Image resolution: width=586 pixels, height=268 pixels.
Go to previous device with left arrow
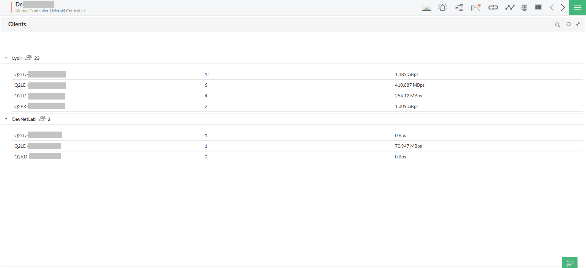[552, 8]
